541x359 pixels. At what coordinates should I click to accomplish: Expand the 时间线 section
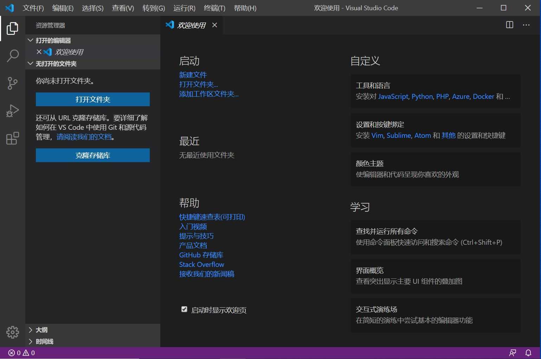click(93, 341)
